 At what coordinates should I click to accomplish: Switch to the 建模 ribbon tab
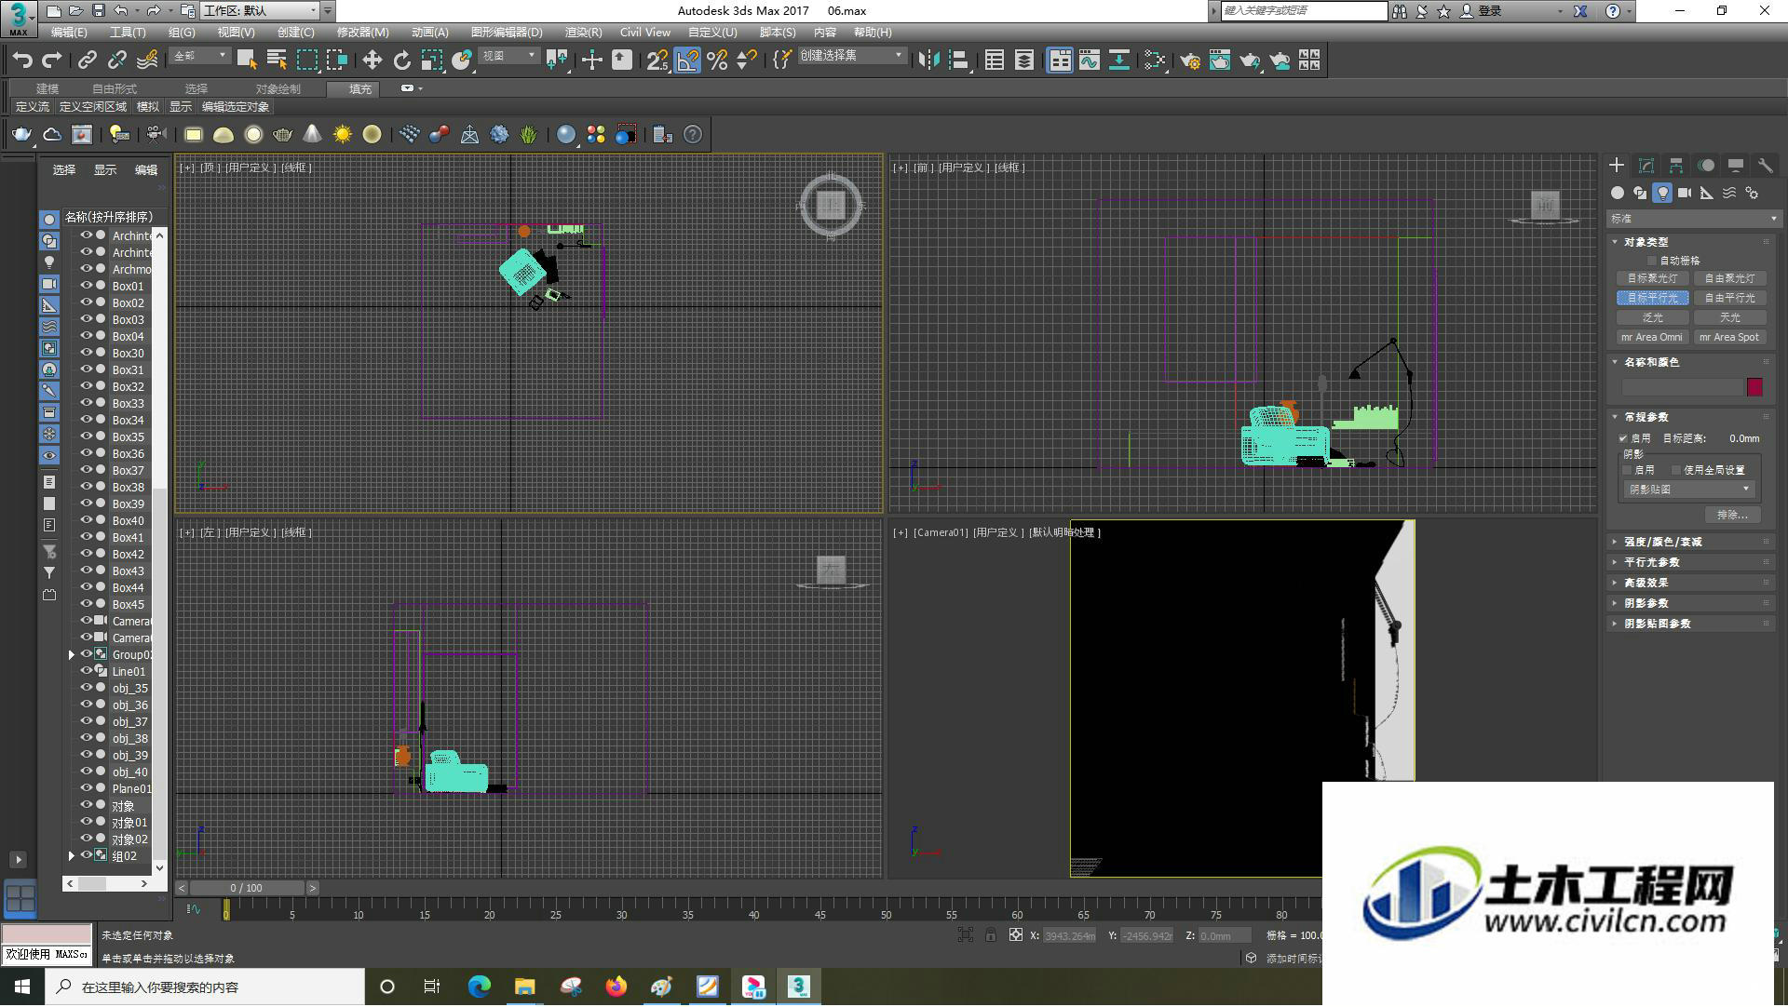pos(47,89)
